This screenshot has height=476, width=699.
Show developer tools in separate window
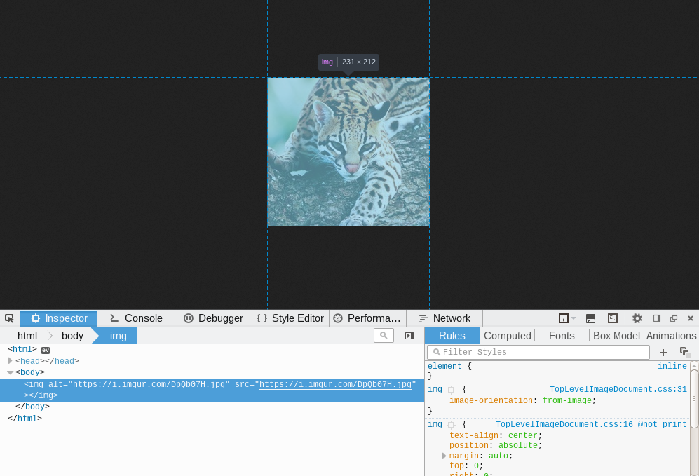pos(674,318)
